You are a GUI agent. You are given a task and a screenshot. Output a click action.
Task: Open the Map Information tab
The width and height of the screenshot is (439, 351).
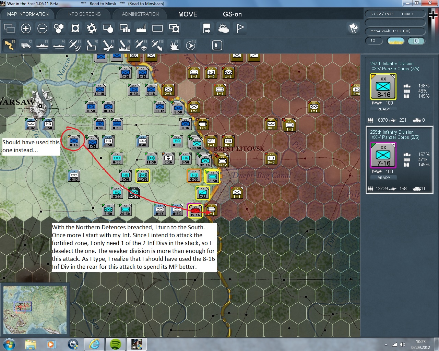28,14
